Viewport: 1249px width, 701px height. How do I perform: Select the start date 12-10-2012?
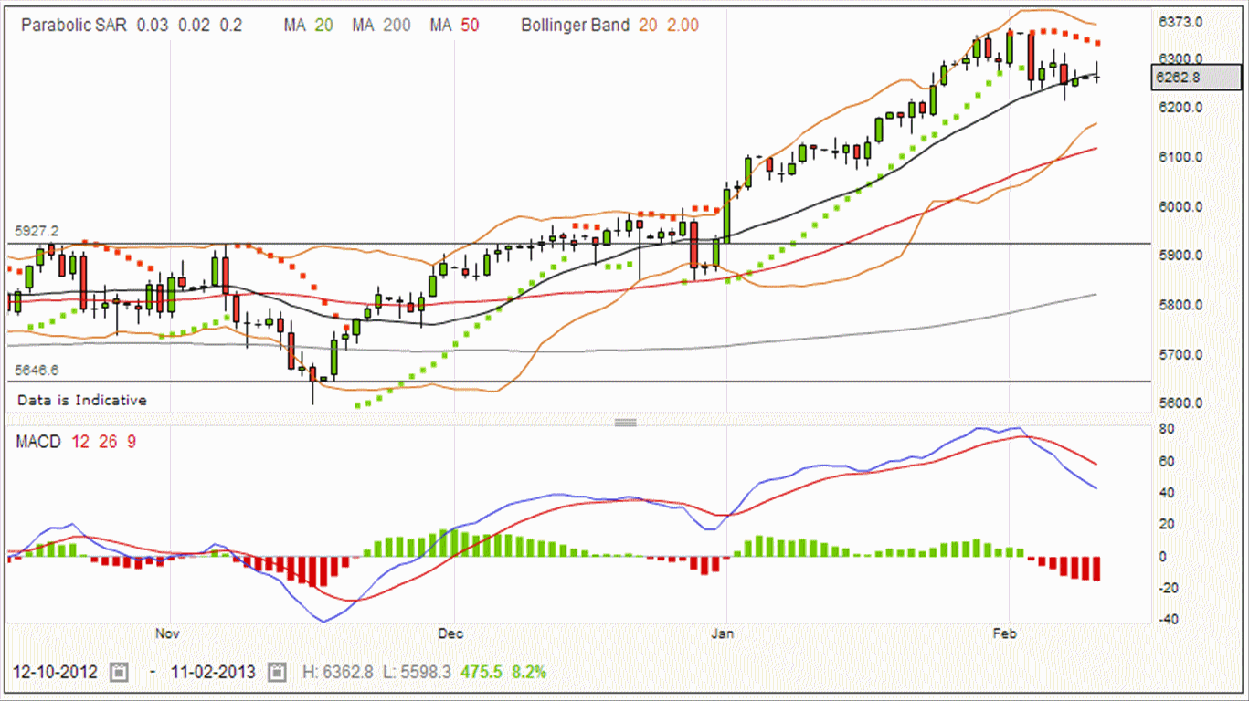point(57,673)
